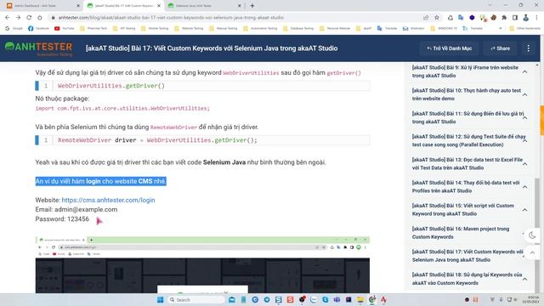Click the address bar URL
This screenshot has width=544, height=306.
coord(171,17)
